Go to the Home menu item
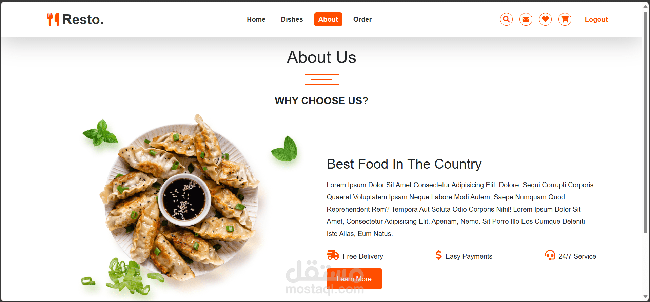The image size is (650, 302). 256,19
